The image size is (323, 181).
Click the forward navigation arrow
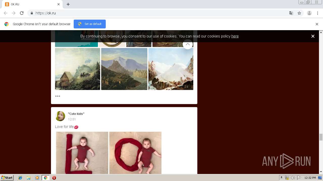click(14, 13)
